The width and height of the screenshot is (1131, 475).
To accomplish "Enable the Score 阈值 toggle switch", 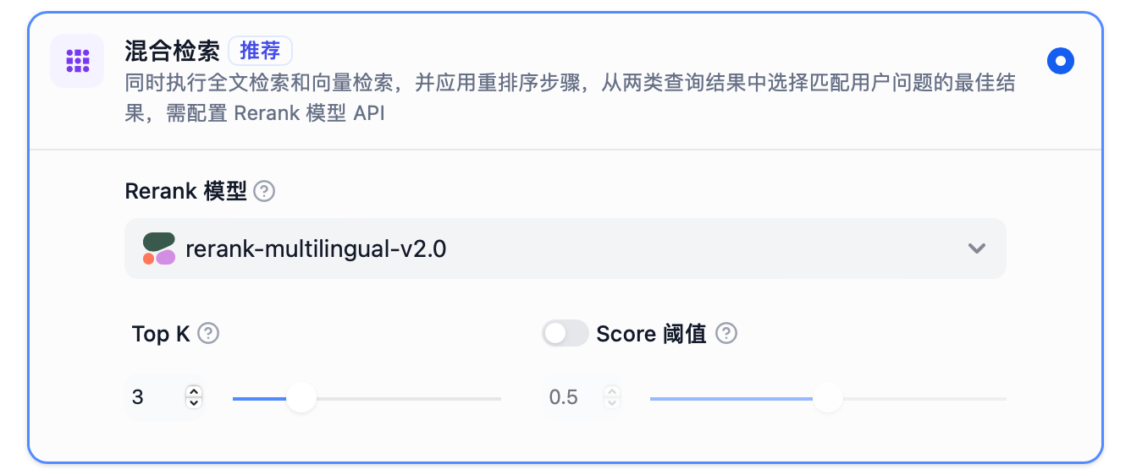I will [x=565, y=334].
